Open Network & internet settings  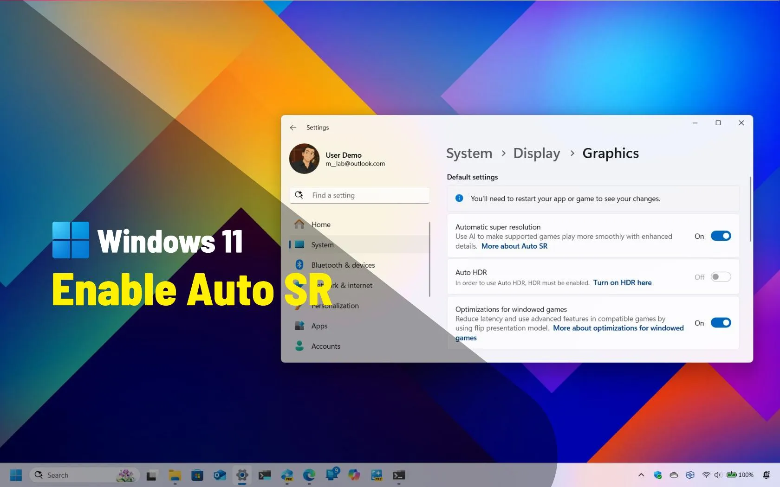click(x=358, y=285)
